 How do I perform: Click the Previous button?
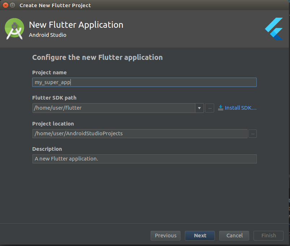tap(165, 236)
